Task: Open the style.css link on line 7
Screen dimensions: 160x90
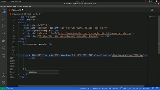Action: click(x=95, y=33)
